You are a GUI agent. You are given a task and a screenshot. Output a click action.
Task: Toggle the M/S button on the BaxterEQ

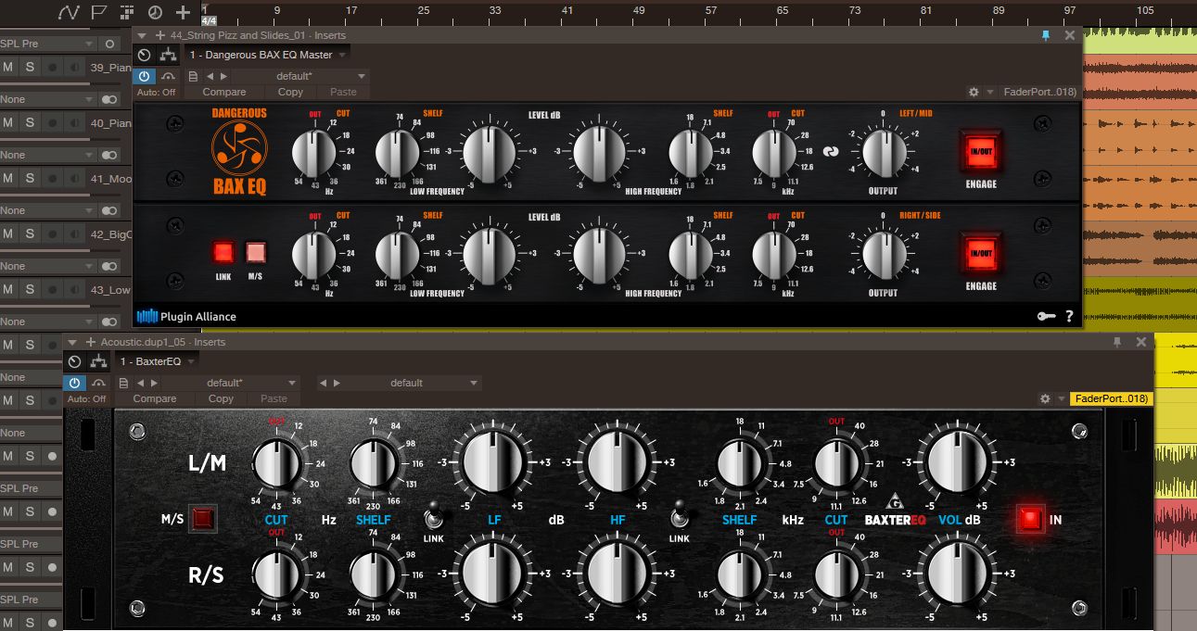click(201, 519)
